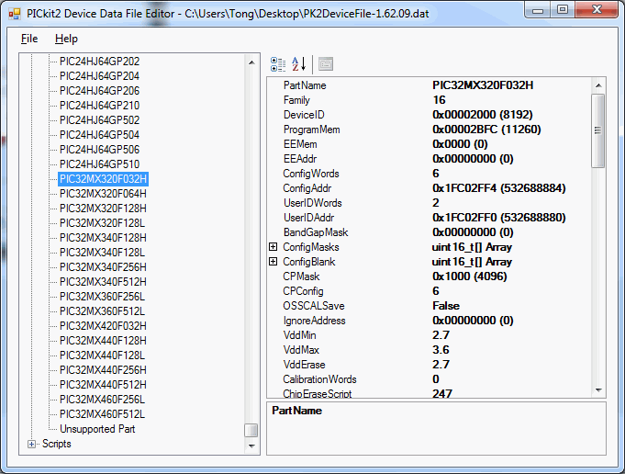Select PIC32MX340F256H in the device tree
This screenshot has height=474, width=625.
pyautogui.click(x=103, y=267)
